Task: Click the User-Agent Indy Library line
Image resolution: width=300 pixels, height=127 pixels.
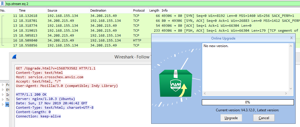Action: 67,86
